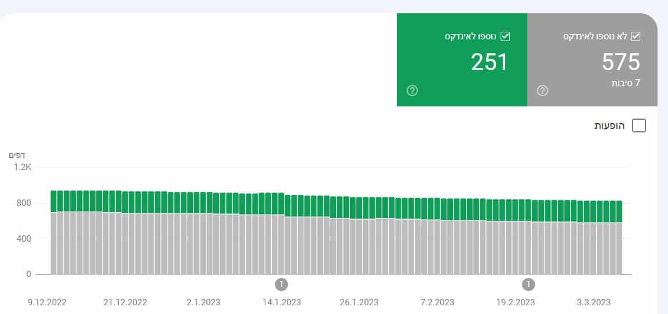668x314 pixels.
Task: Click the 3.3.2023 date label
Action: [594, 302]
